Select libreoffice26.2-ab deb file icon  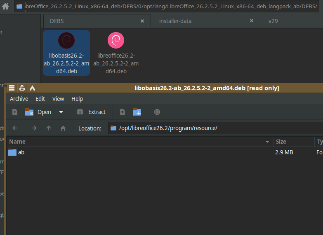[x=116, y=53]
